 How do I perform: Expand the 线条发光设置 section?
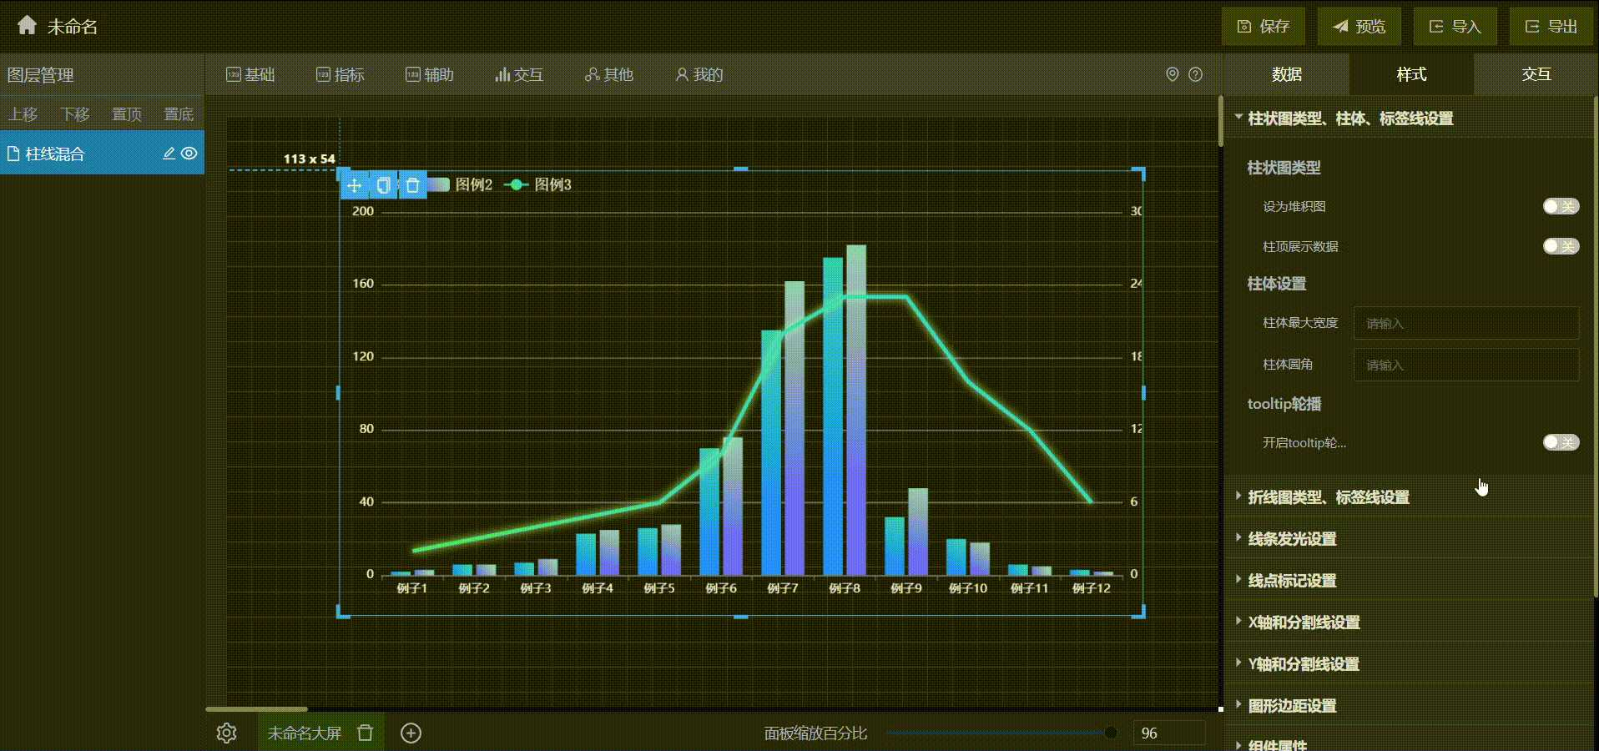pyautogui.click(x=1292, y=539)
